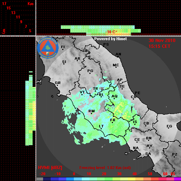The width and height of the screenshot is (181, 181).
Task: Click the 15:15 CET timestamp
Action: (x=159, y=46)
